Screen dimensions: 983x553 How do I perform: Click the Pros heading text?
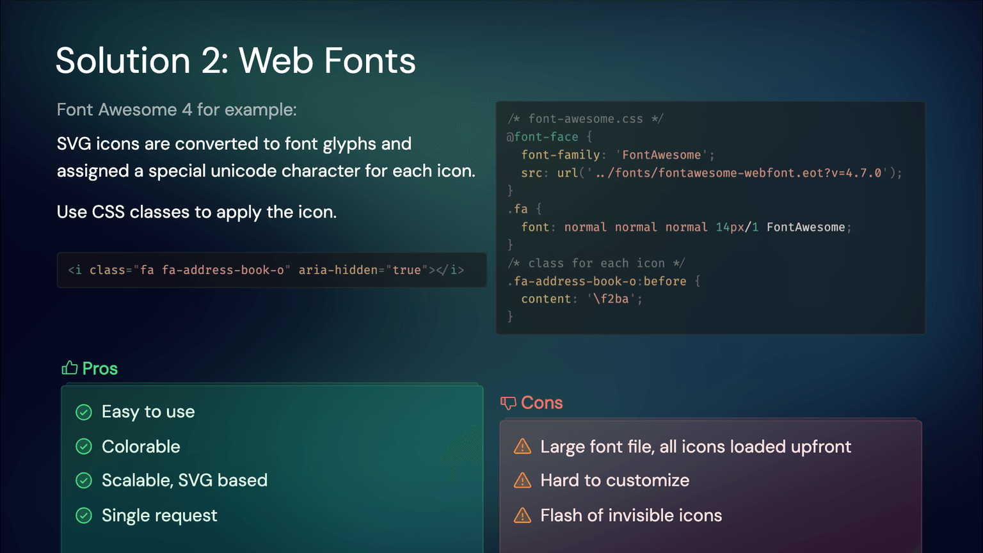[100, 369]
